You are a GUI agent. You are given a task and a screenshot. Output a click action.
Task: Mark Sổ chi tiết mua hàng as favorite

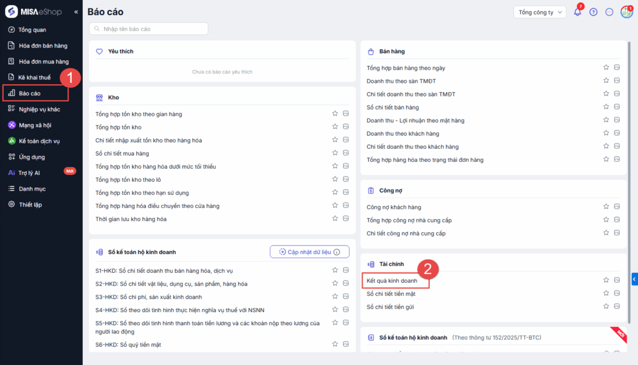point(335,153)
